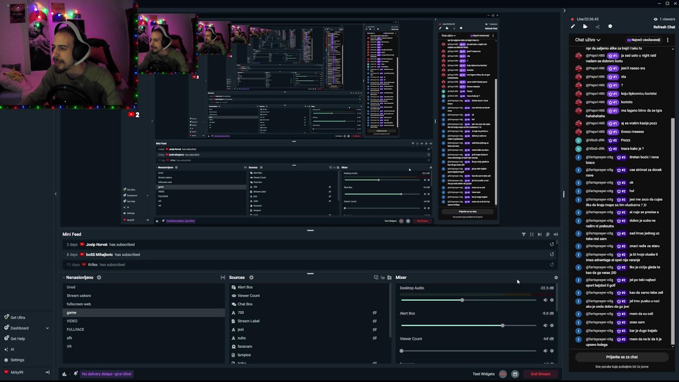Show the hidden Stream Label source
Screen dimensions: 679x382
click(x=375, y=321)
